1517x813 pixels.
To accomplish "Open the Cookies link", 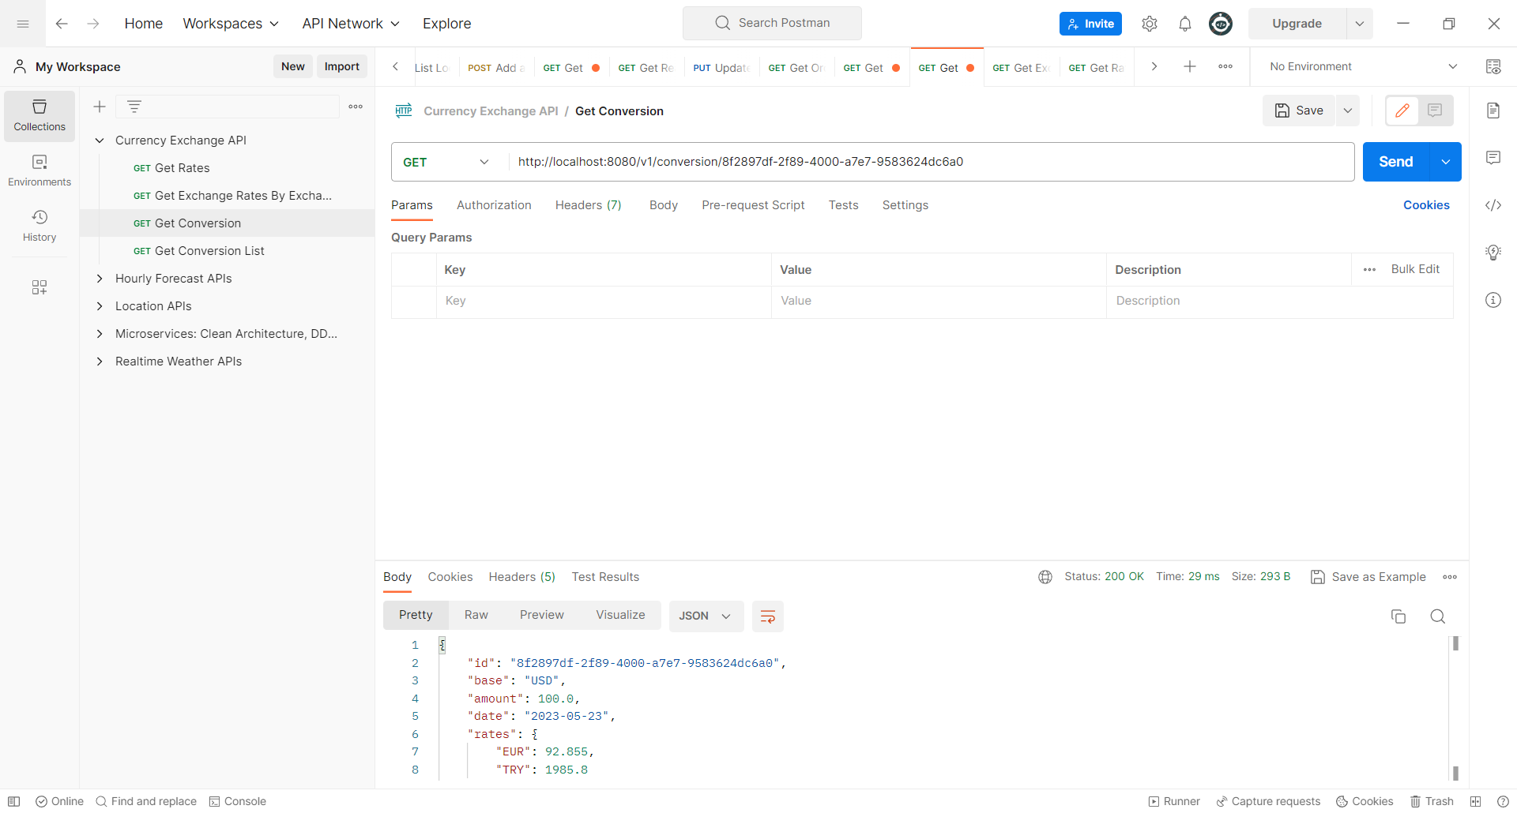I will [1426, 205].
